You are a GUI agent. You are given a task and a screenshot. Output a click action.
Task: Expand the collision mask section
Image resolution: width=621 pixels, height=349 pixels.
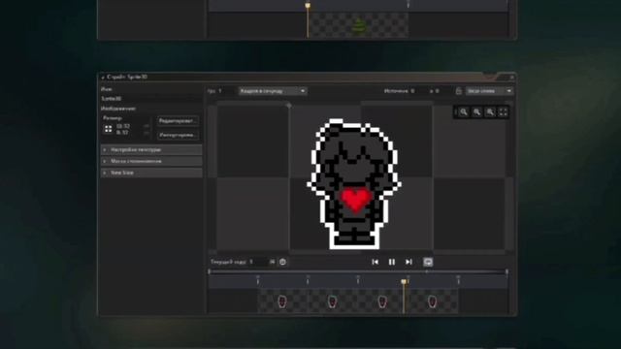tap(151, 162)
